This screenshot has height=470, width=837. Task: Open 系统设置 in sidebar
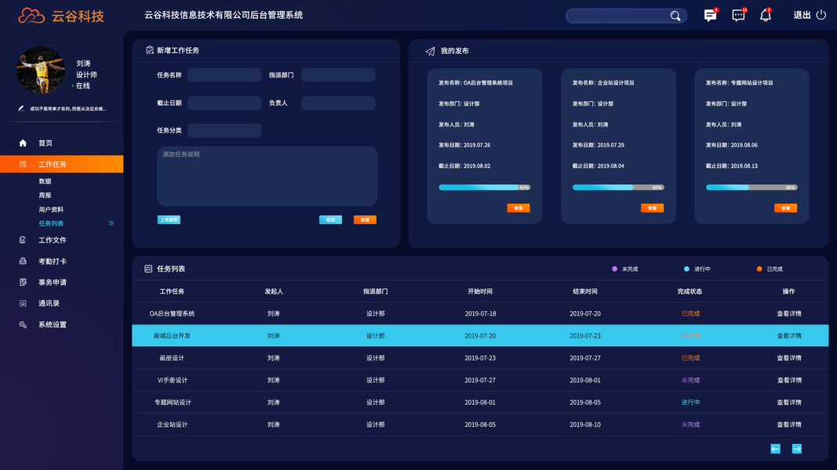pyautogui.click(x=53, y=324)
